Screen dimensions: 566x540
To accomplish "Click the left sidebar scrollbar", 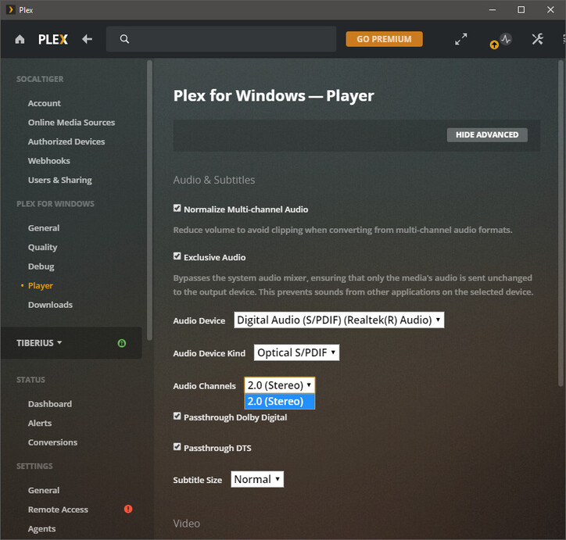I will (x=149, y=200).
